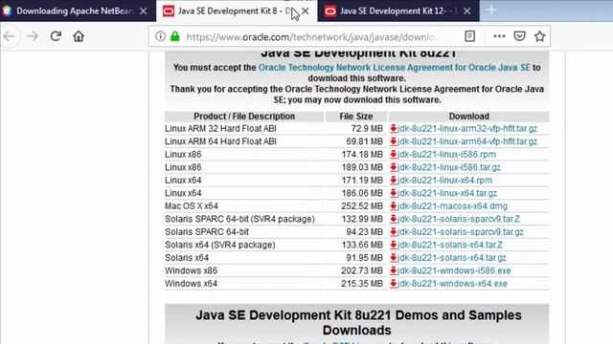The width and height of the screenshot is (613, 344).
Task: Download jdk-8u221-linux-arm32-vfp-hflt.tar.gz
Action: point(467,128)
